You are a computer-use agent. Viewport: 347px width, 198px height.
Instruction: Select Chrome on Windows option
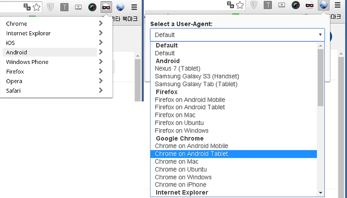(x=234, y=177)
